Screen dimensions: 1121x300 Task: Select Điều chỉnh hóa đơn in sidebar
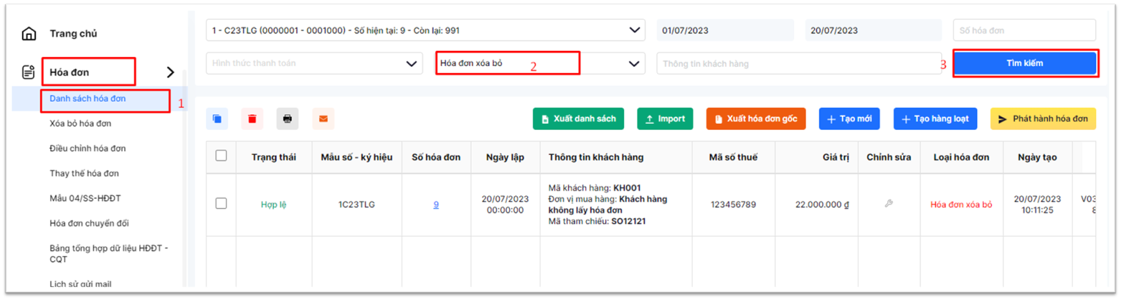click(x=88, y=149)
